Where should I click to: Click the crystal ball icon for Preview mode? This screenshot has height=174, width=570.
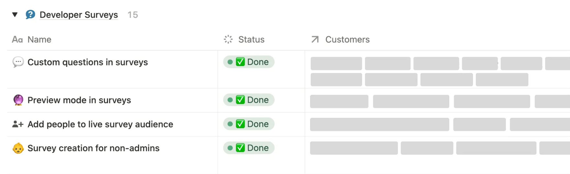(18, 100)
